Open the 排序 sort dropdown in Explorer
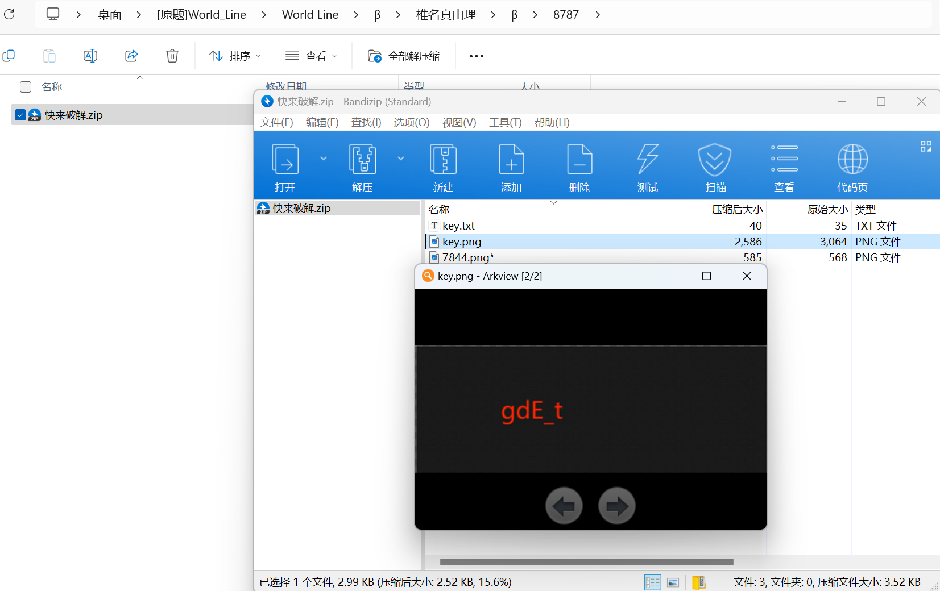Screen dimensions: 940x591 [x=235, y=56]
